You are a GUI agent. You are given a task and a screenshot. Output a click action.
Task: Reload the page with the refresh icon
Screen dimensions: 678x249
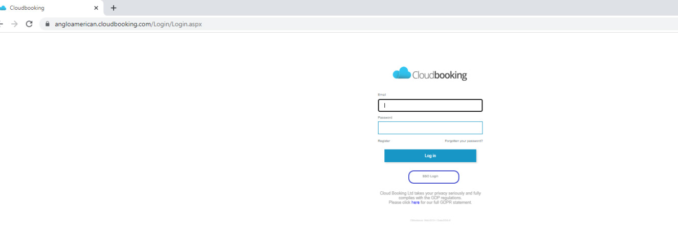pyautogui.click(x=29, y=24)
